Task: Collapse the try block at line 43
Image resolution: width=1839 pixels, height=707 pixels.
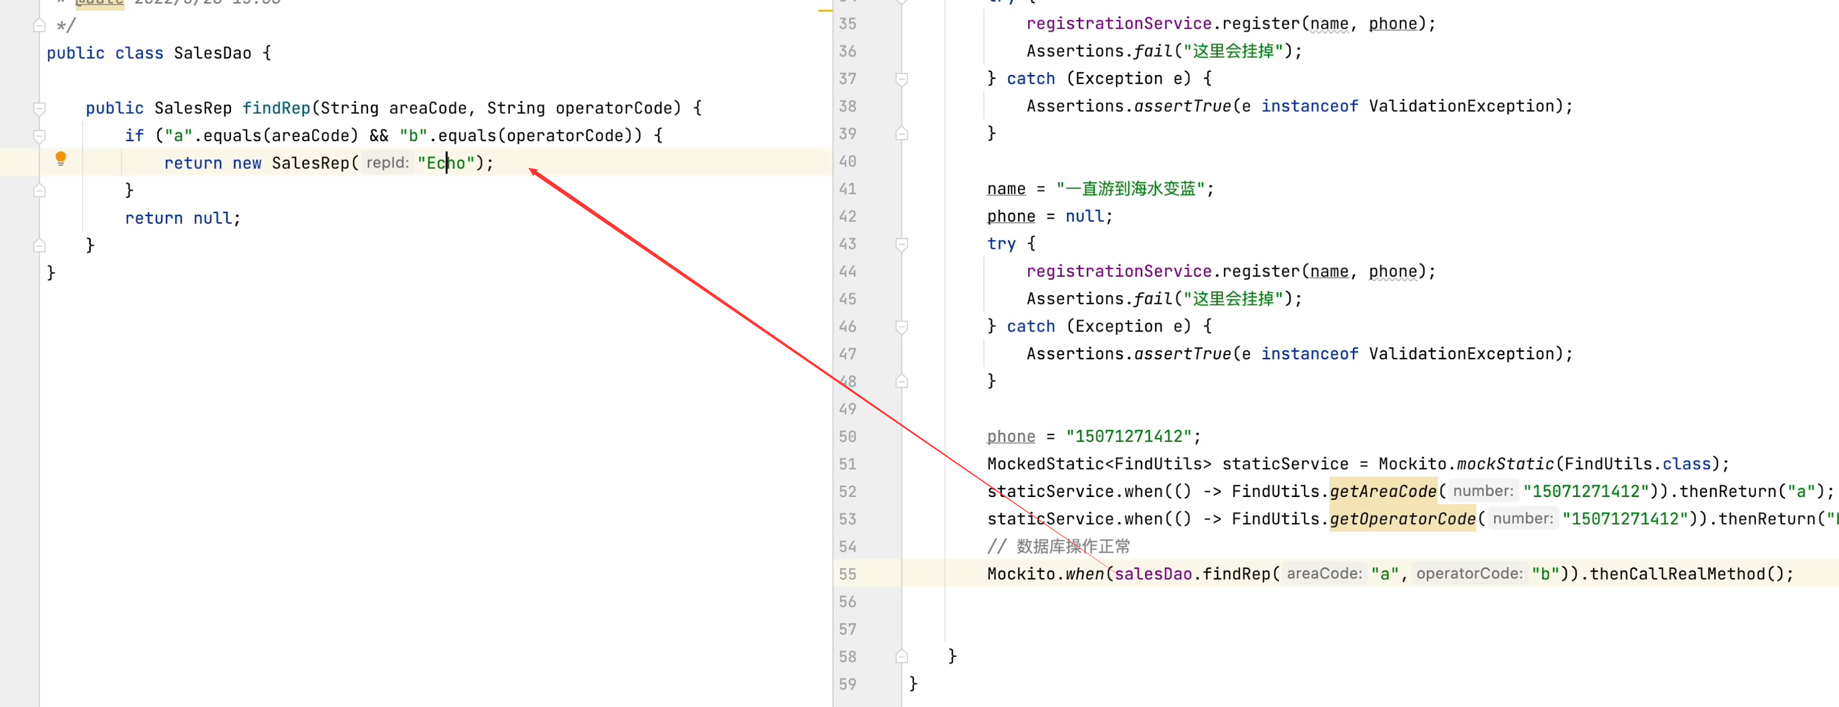Action: (x=901, y=243)
